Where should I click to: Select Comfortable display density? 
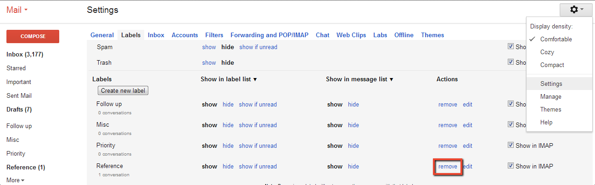[559, 39]
